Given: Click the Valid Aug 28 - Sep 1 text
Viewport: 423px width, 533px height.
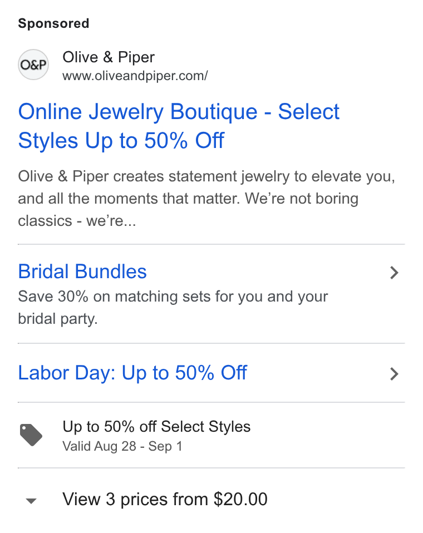Looking at the screenshot, I should coord(122,446).
